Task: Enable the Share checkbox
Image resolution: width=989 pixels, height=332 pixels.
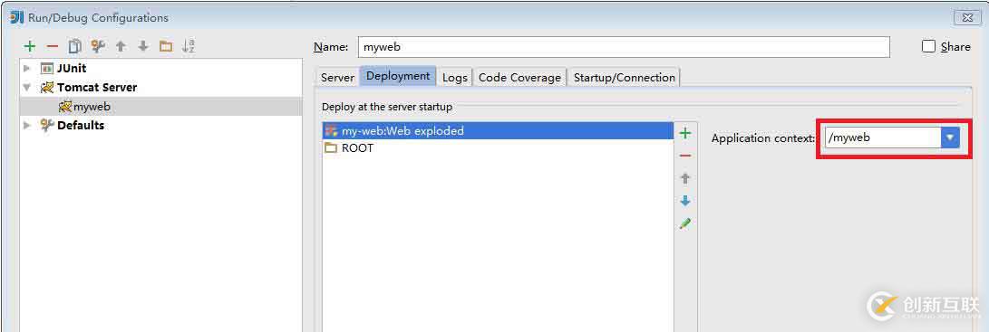Action: pyautogui.click(x=928, y=46)
